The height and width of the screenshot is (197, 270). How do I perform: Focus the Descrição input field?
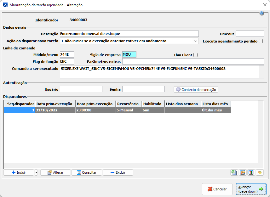129,34
